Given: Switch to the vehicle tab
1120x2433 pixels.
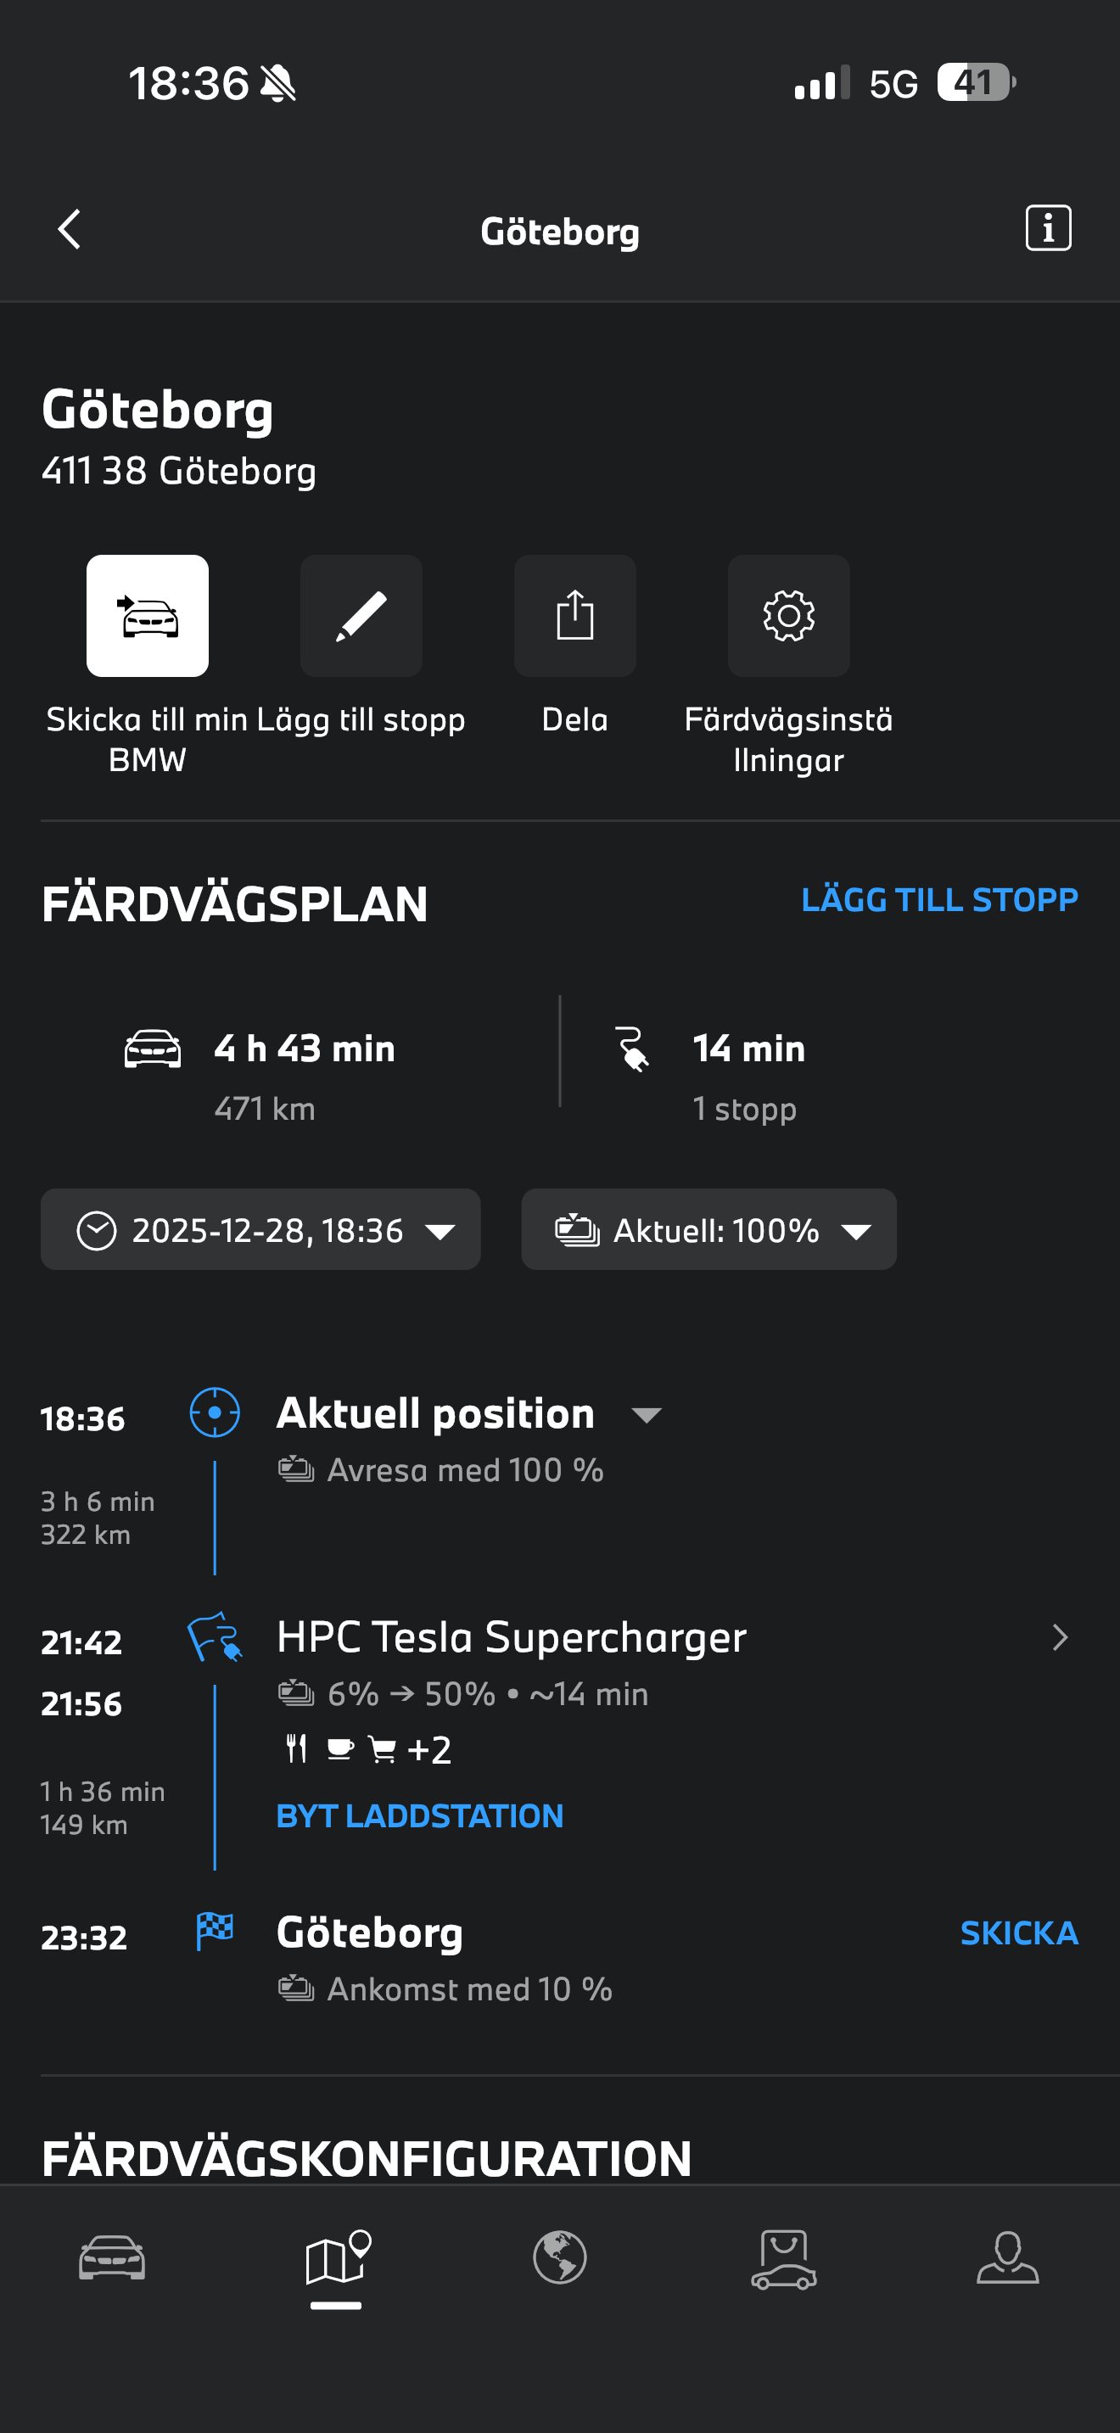Looking at the screenshot, I should pyautogui.click(x=112, y=2257).
